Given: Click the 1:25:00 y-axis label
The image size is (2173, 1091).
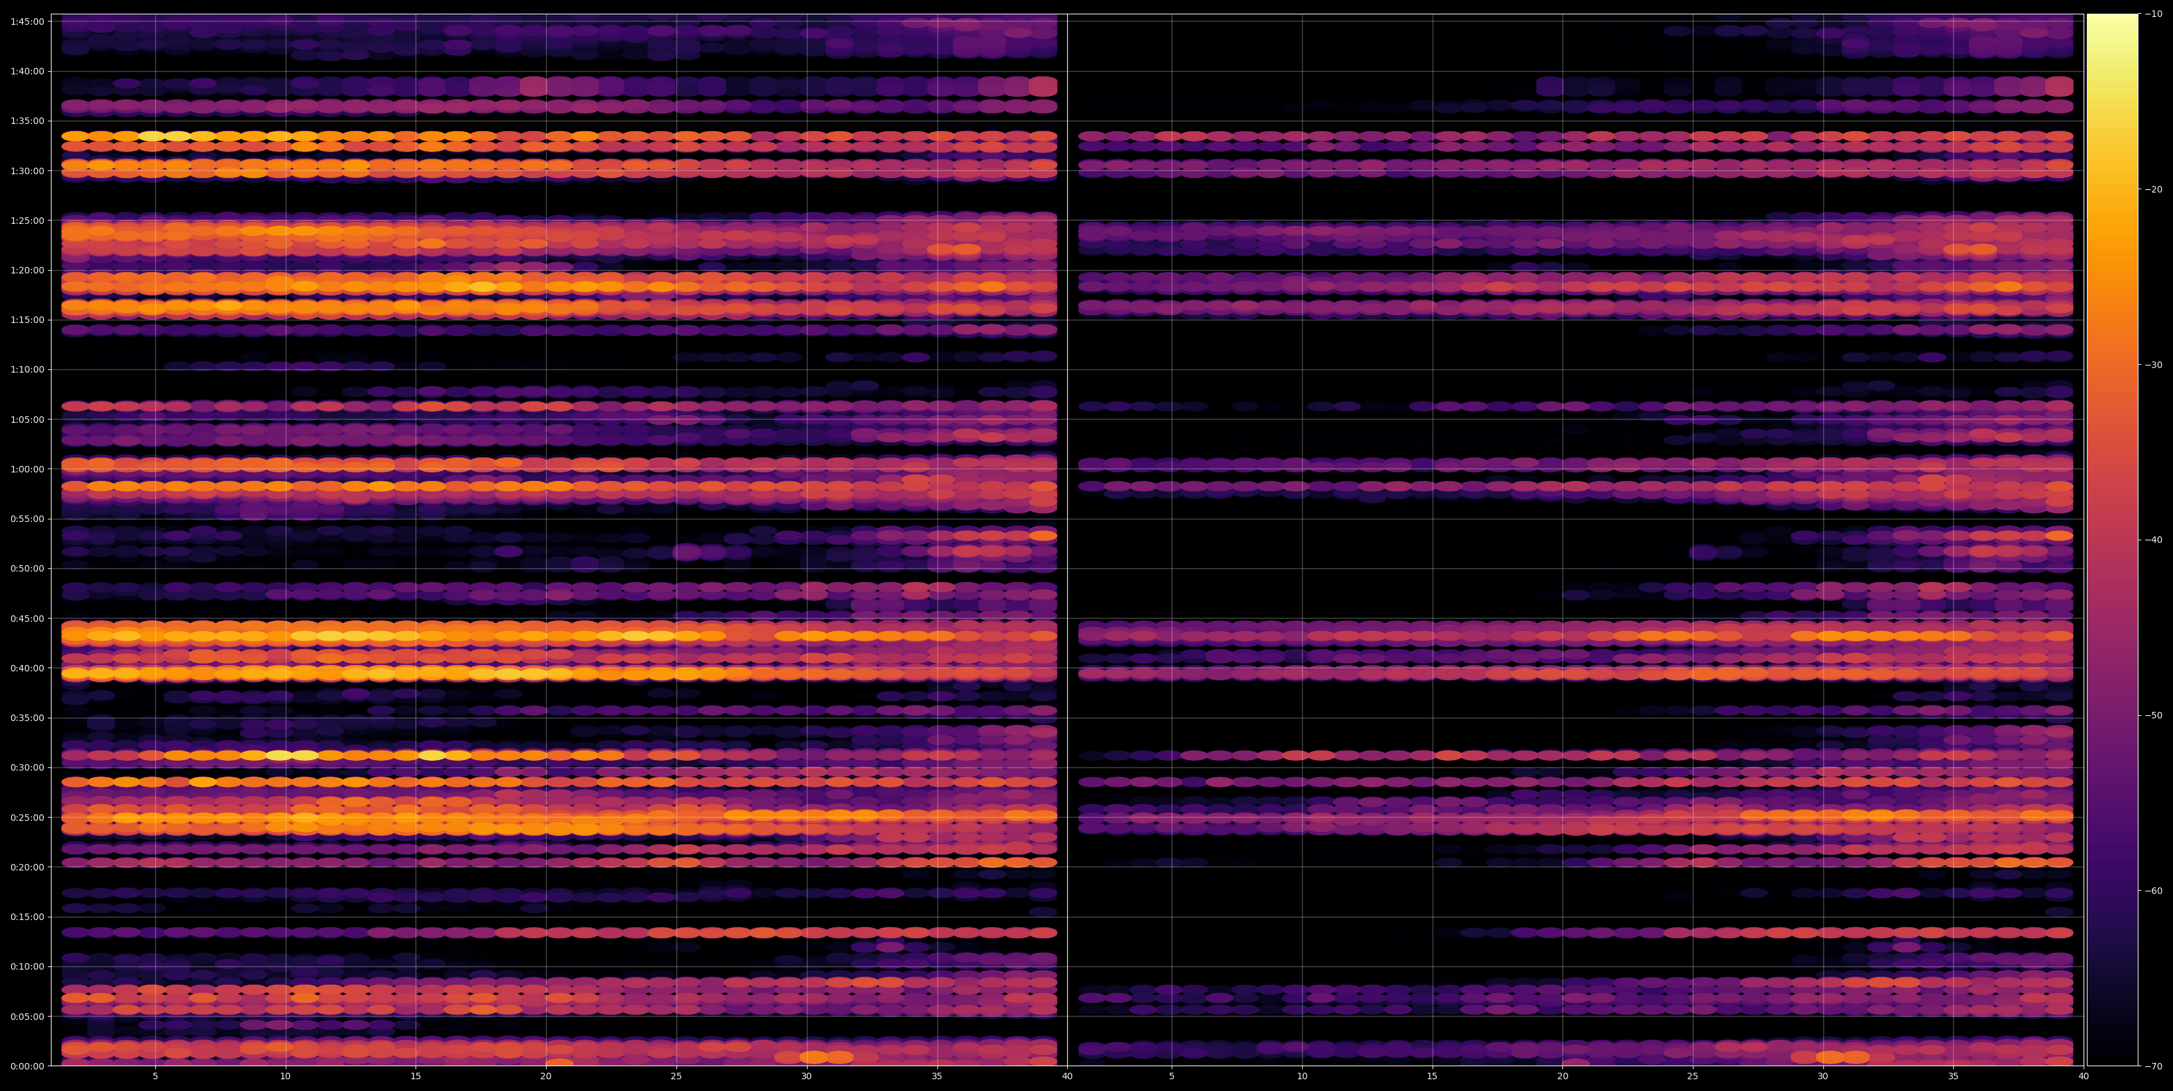Looking at the screenshot, I should (27, 221).
